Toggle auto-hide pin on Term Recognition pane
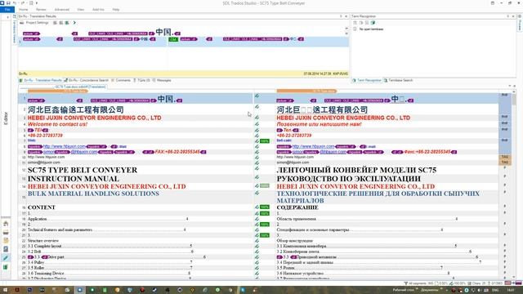This screenshot has width=523, height=294. [x=508, y=16]
